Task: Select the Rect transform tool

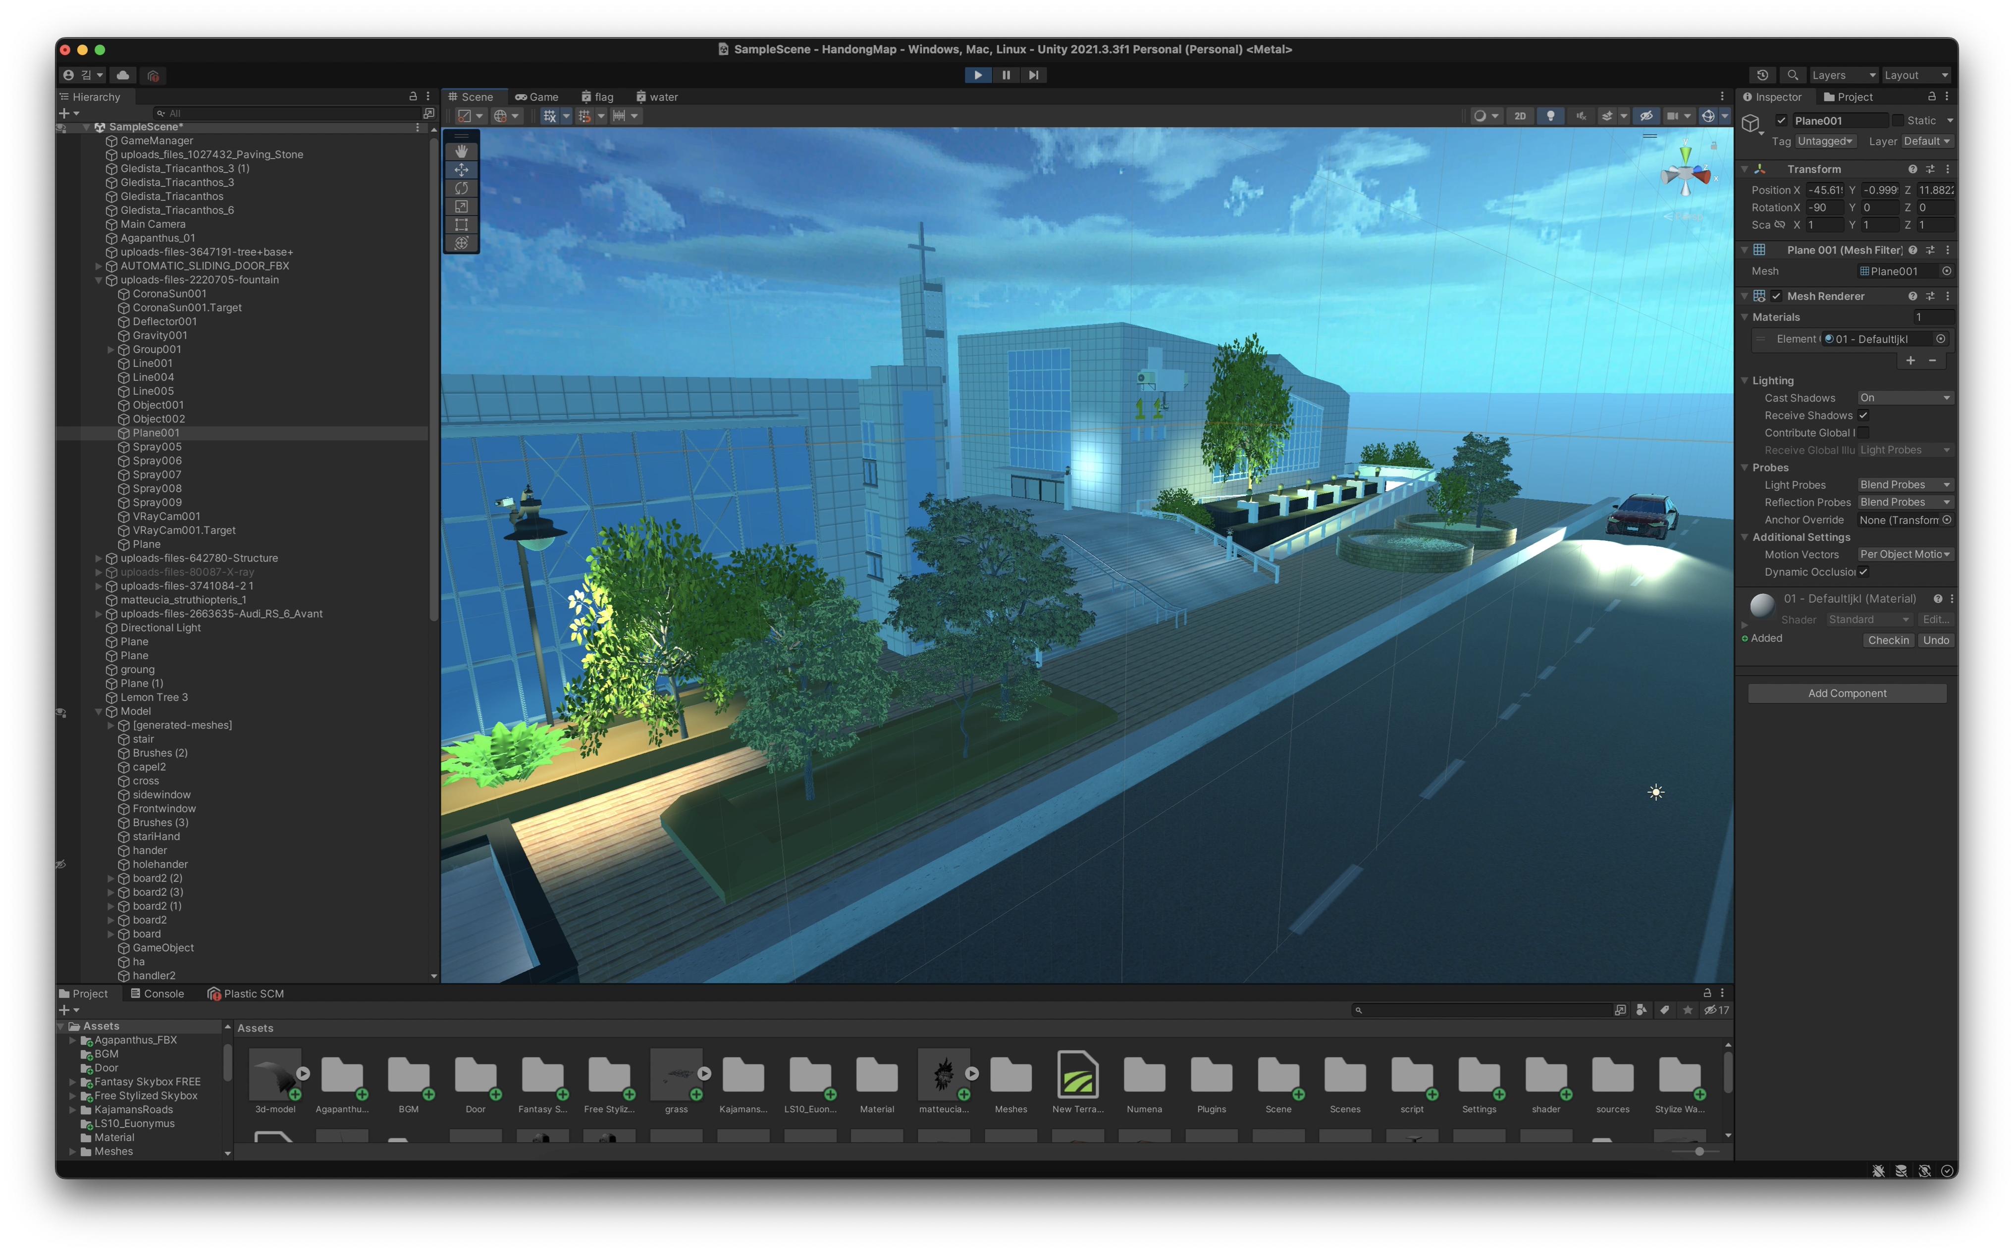Action: [x=461, y=224]
